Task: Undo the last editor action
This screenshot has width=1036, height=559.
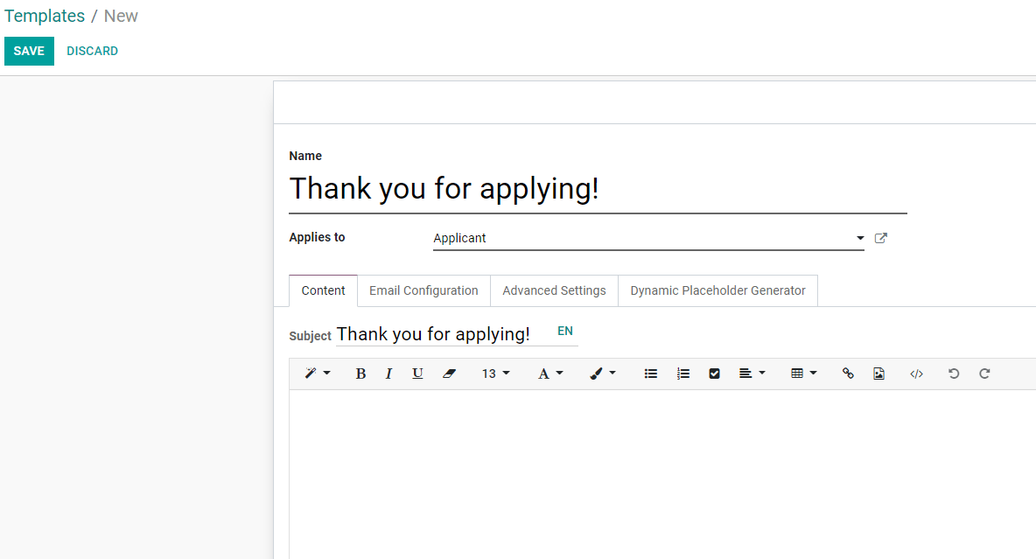Action: coord(953,374)
